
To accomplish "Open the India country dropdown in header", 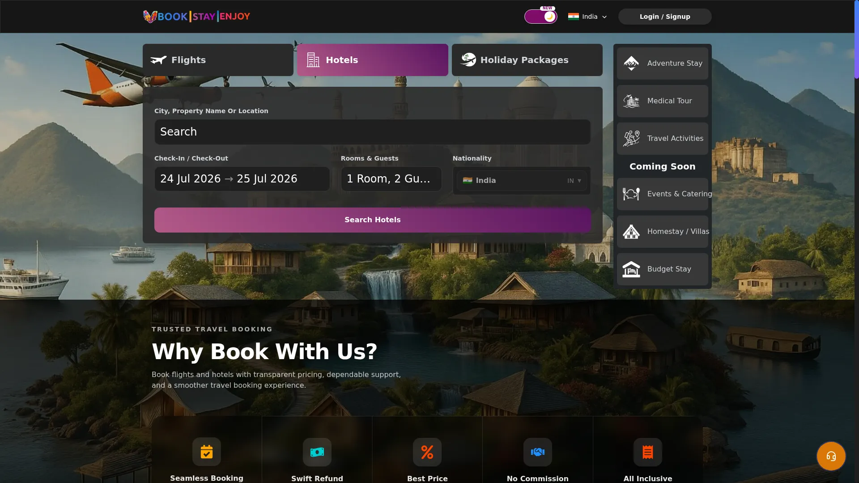I will (587, 17).
